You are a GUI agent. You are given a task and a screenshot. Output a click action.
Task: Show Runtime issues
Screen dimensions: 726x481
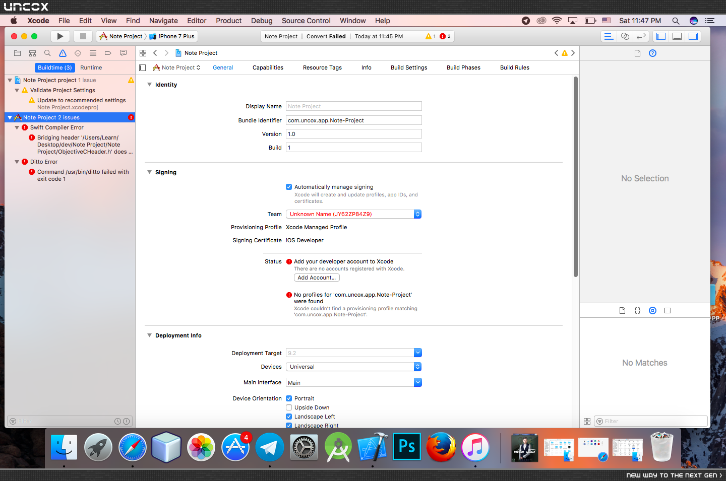click(x=91, y=67)
